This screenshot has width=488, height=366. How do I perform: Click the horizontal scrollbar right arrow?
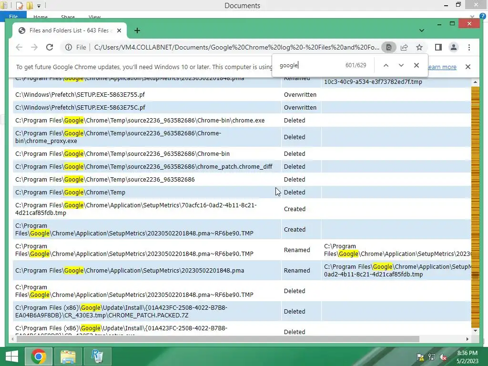pyautogui.click(x=468, y=339)
